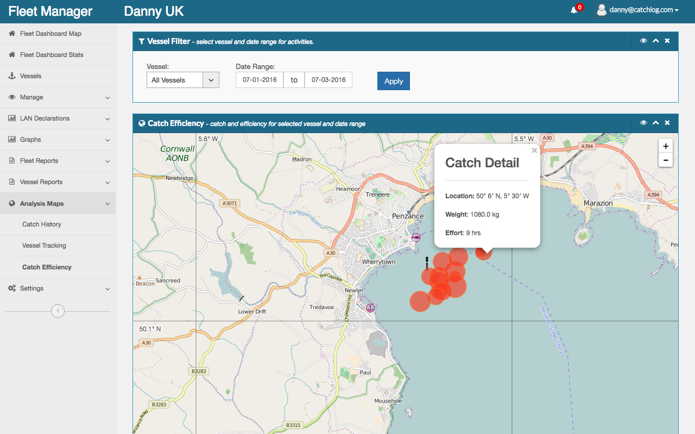Screen dimensions: 695x434
Task: Click the document icon beside Fleet Reports
Action: (12, 161)
